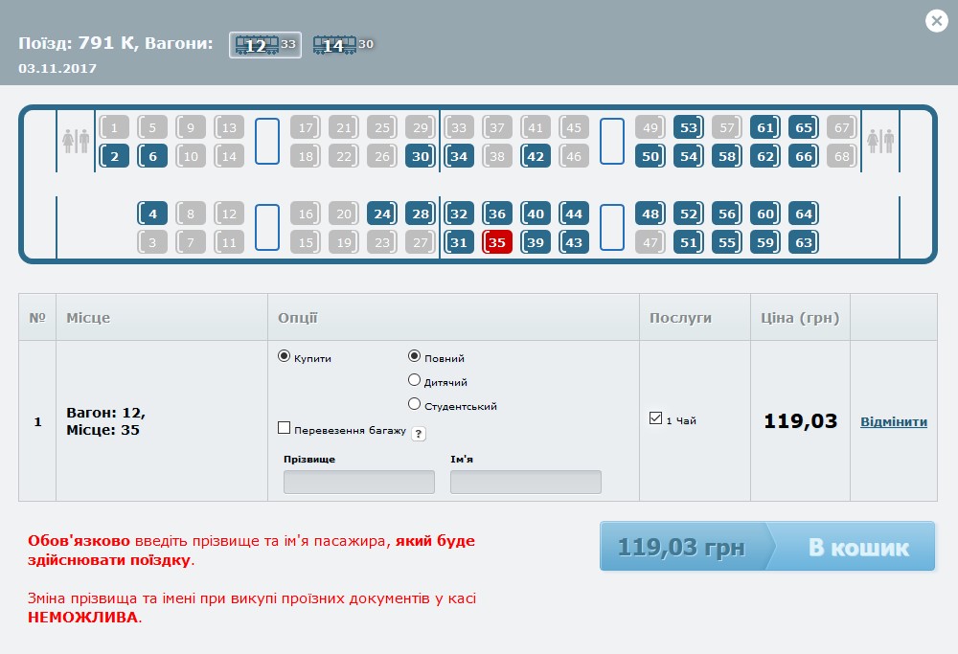The image size is (958, 654).
Task: Enable Перевезення багажу checkbox
Action: [285, 428]
